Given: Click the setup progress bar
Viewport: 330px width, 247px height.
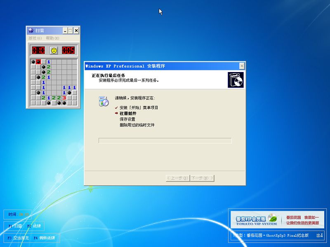Looking at the screenshot, I should pos(165,140).
